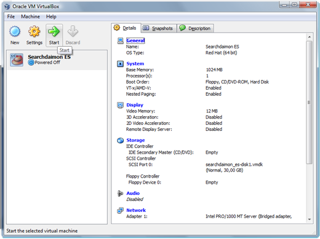The image size is (320, 239).
Task: Select the Searchdaimon ES machine entry
Action: [x=57, y=60]
